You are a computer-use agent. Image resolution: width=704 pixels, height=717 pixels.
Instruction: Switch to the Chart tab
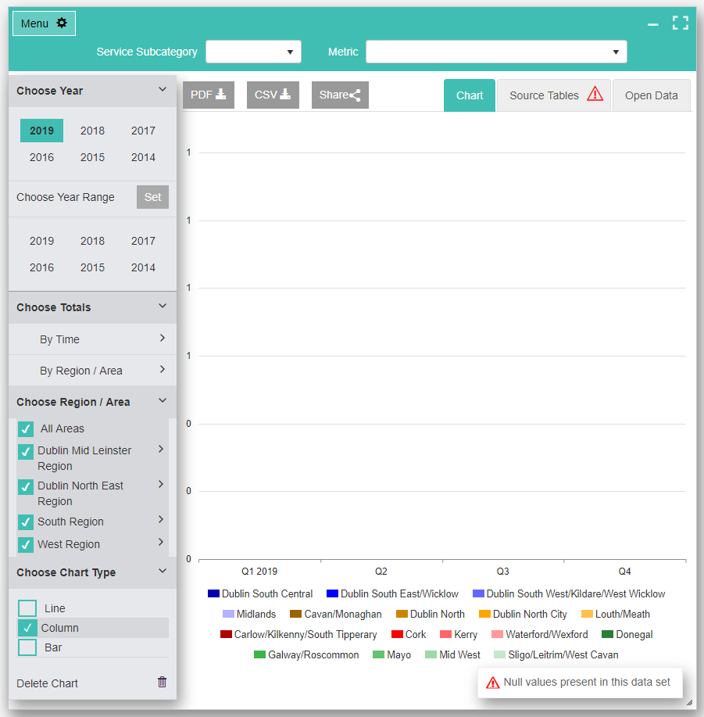pyautogui.click(x=469, y=95)
